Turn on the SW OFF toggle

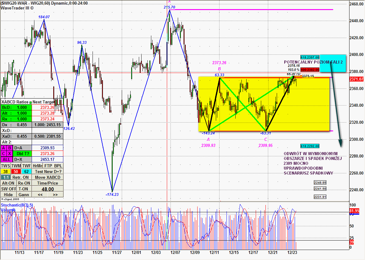pos(8,189)
